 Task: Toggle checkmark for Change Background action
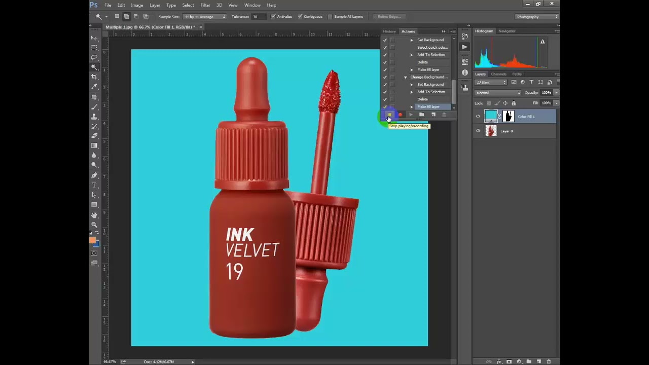click(385, 77)
